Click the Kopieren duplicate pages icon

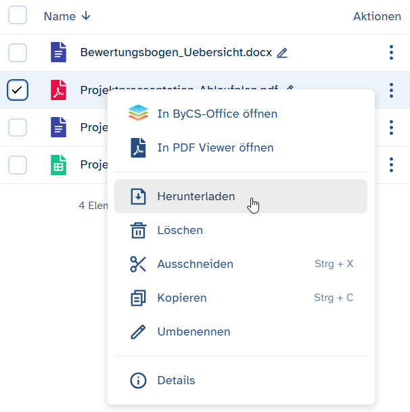click(x=138, y=298)
